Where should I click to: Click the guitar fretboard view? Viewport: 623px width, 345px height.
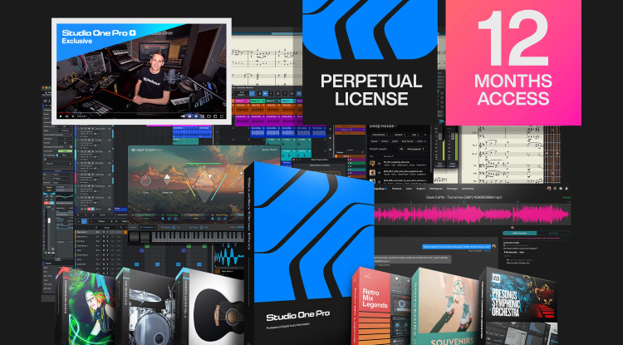pyautogui.click(x=553, y=153)
